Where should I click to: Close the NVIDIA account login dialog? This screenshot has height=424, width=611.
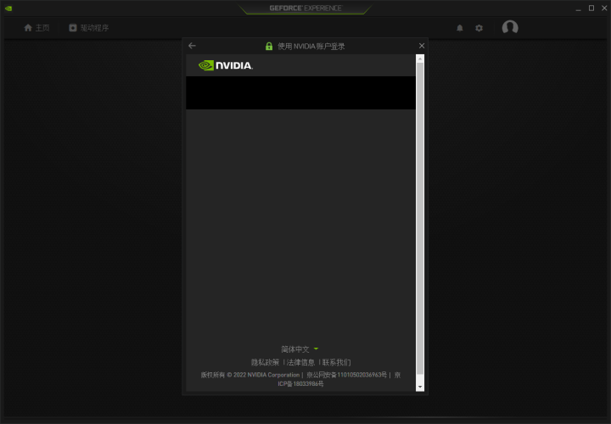click(x=422, y=46)
